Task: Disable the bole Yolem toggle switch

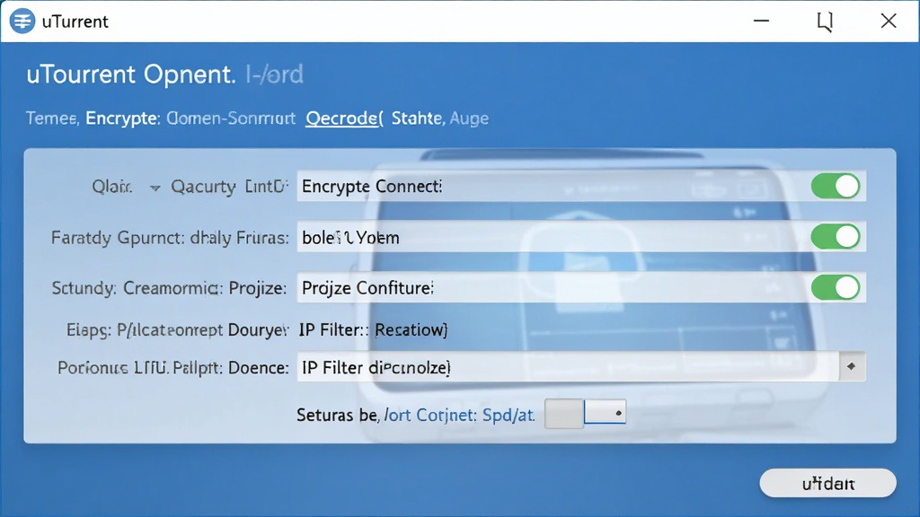Action: [836, 237]
